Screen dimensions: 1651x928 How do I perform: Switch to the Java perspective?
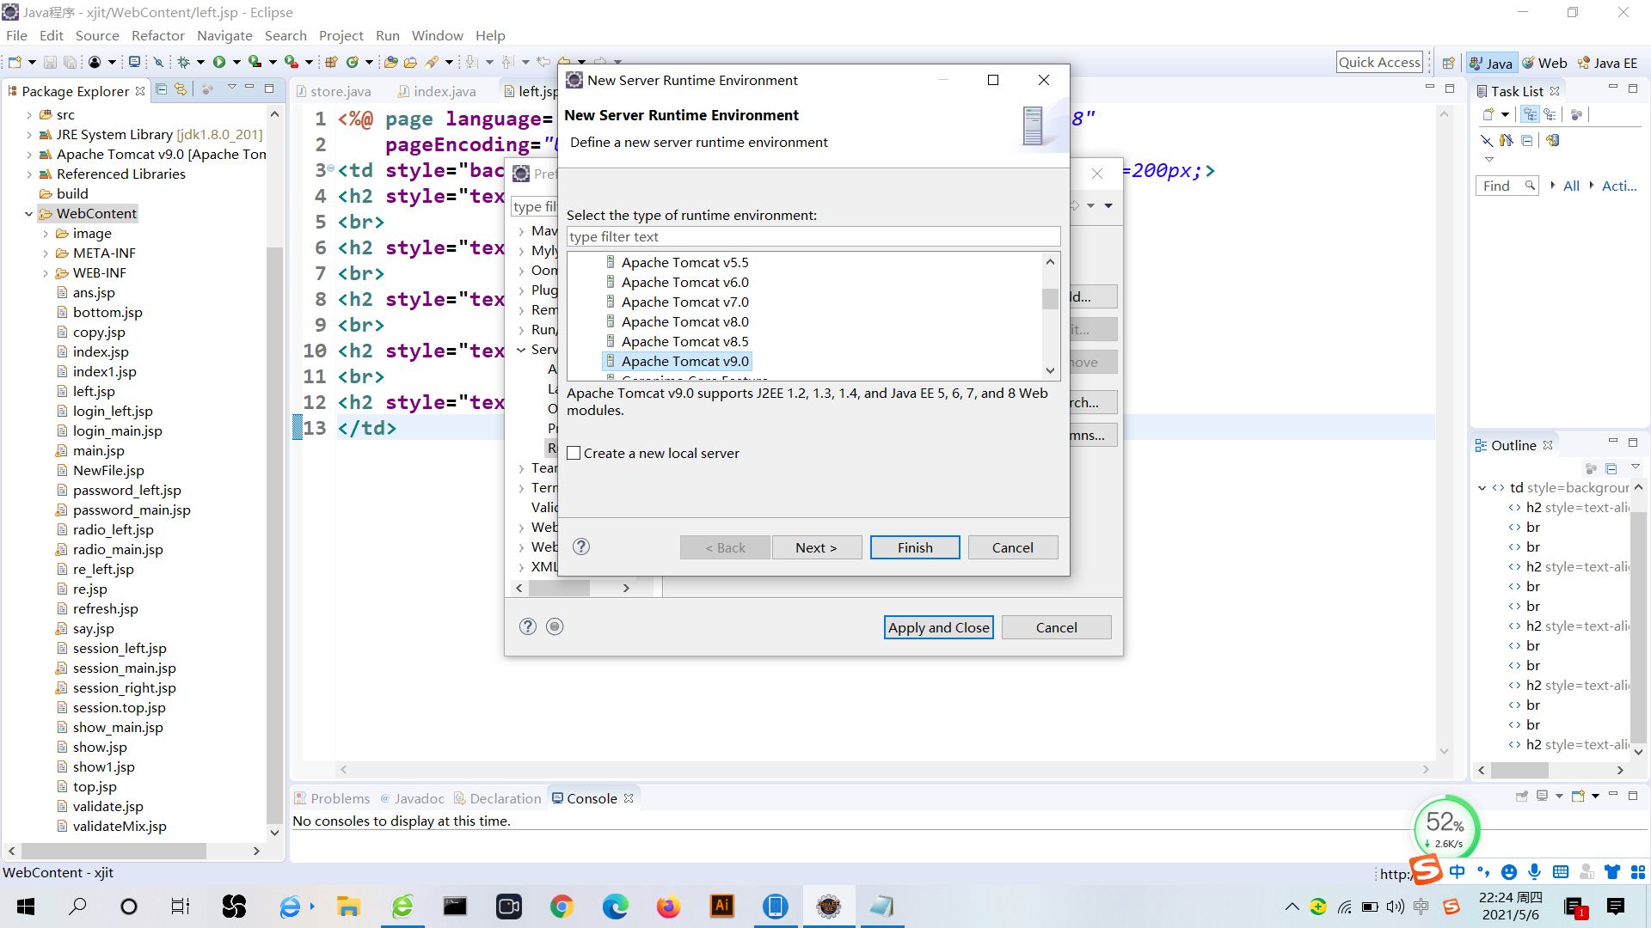tap(1491, 63)
